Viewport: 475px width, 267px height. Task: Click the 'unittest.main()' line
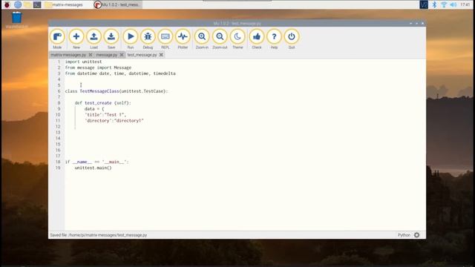(x=93, y=168)
